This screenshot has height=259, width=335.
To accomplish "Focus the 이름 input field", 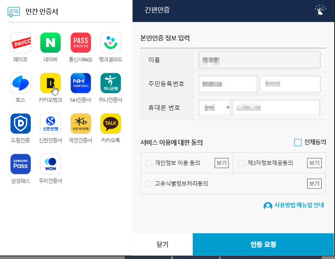I will tap(260, 60).
